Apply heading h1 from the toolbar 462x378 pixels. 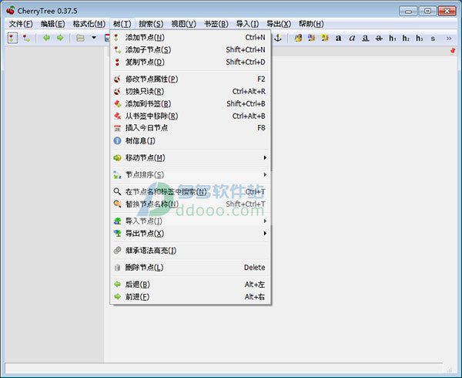[x=393, y=38]
